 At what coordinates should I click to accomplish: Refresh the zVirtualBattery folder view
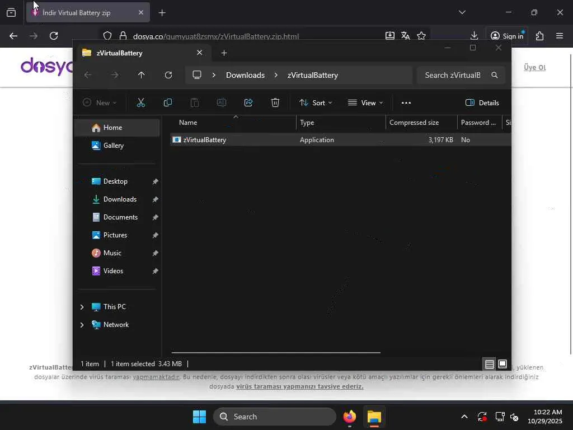[x=168, y=75]
